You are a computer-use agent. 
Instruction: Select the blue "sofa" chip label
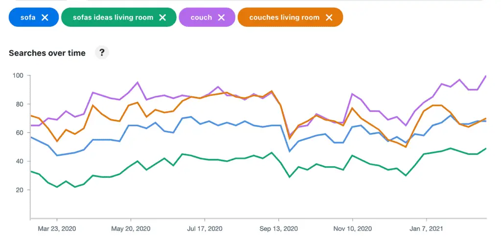click(28, 17)
